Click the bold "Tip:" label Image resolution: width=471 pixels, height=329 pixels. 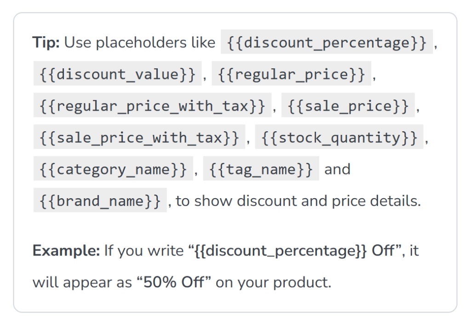tap(46, 43)
